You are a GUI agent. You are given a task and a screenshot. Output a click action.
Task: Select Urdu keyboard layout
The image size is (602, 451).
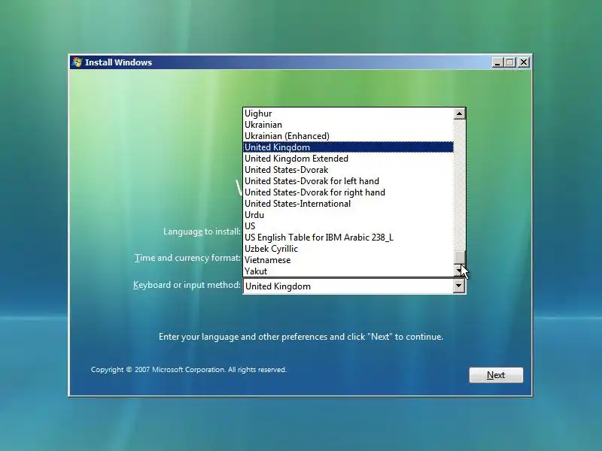pyautogui.click(x=348, y=215)
